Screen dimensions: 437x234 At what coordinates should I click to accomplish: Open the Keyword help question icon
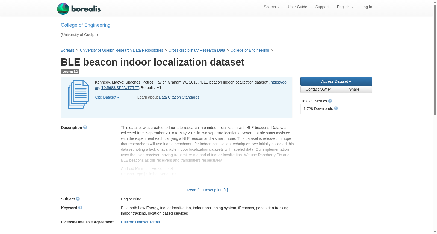(80, 208)
